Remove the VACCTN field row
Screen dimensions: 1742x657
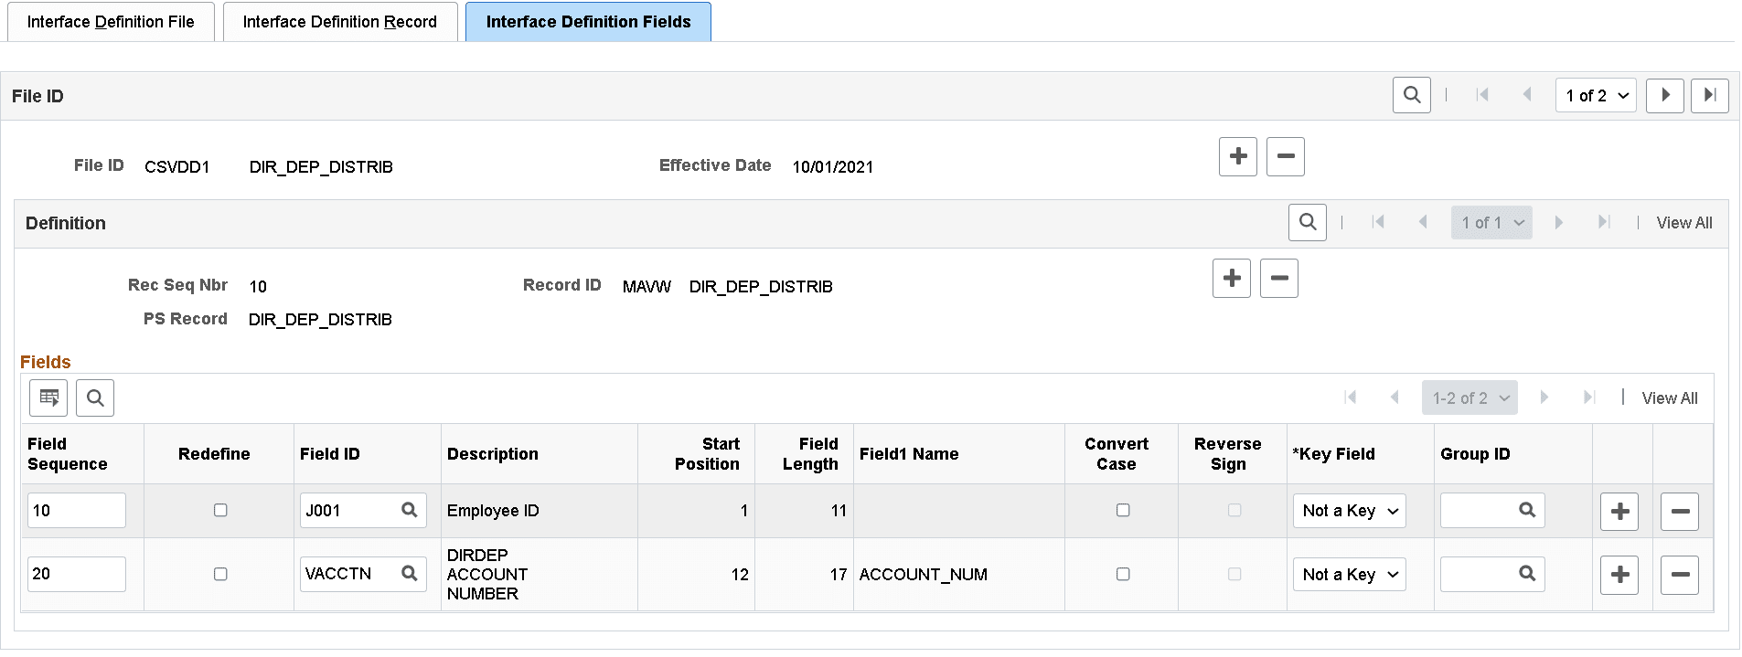click(x=1679, y=575)
